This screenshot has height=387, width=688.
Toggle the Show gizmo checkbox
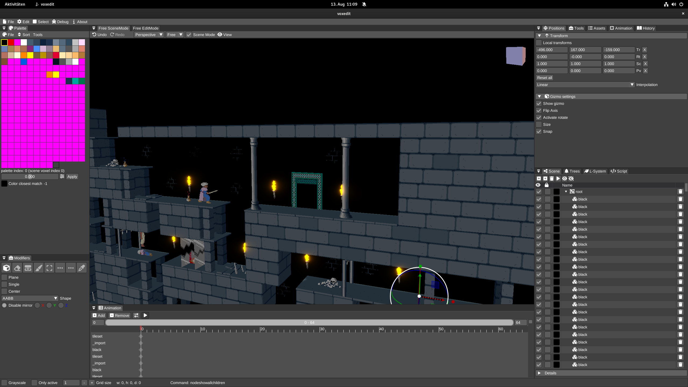tap(539, 103)
